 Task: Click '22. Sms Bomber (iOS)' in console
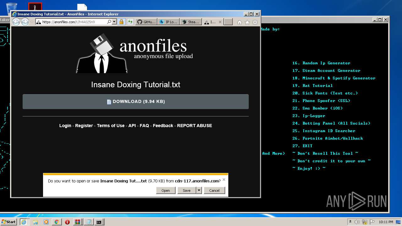[x=318, y=108]
